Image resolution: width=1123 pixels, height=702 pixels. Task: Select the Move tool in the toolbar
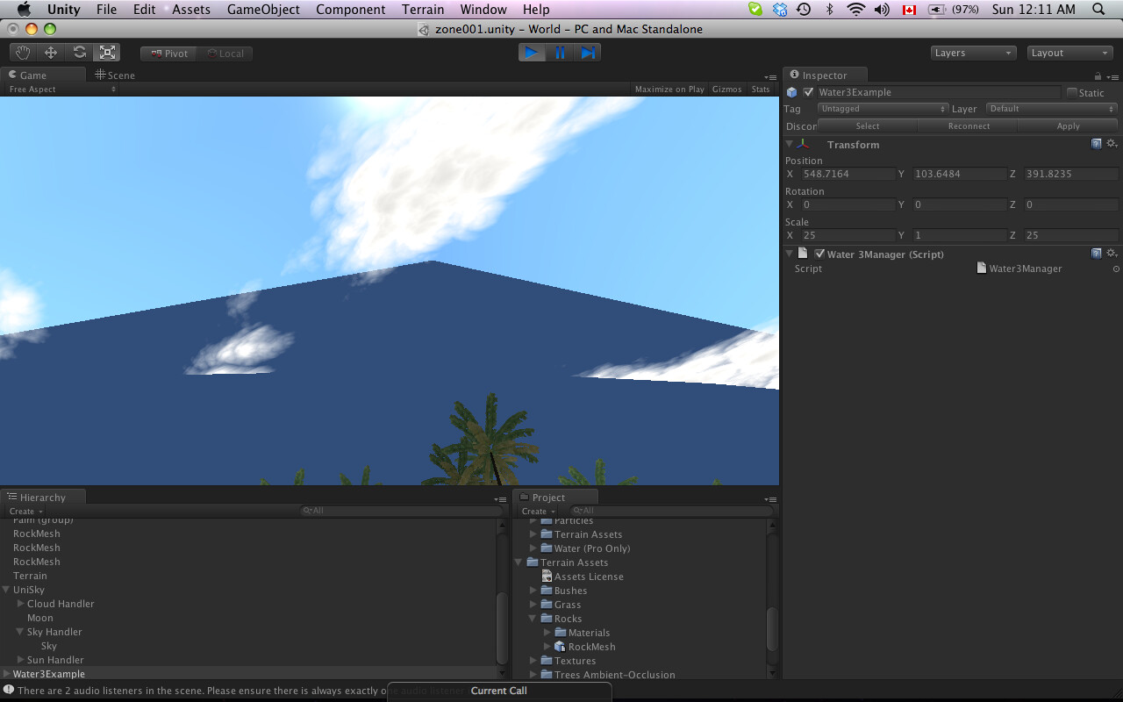point(50,52)
